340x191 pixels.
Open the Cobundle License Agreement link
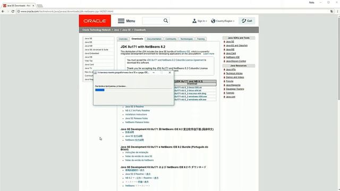175,60
